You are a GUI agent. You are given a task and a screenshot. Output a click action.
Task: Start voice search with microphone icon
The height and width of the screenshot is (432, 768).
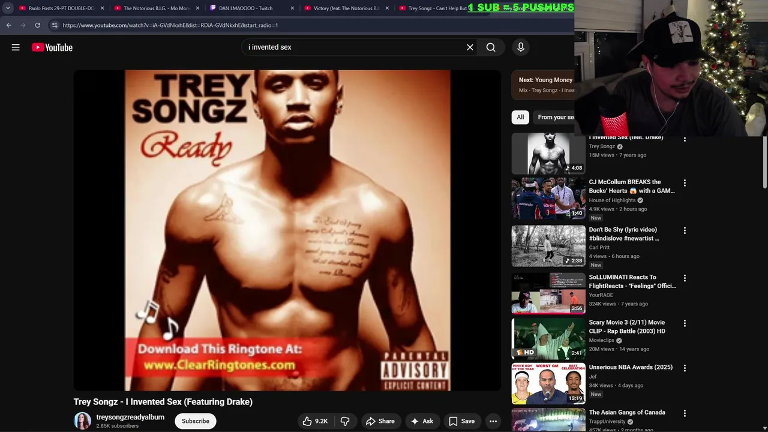tap(521, 47)
